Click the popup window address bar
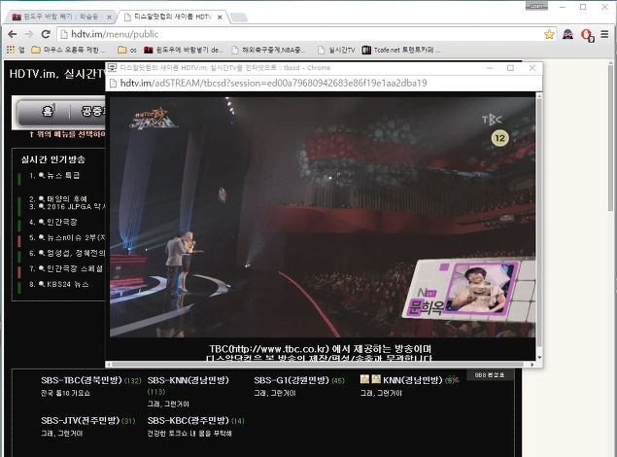This screenshot has width=617, height=457. [x=323, y=83]
